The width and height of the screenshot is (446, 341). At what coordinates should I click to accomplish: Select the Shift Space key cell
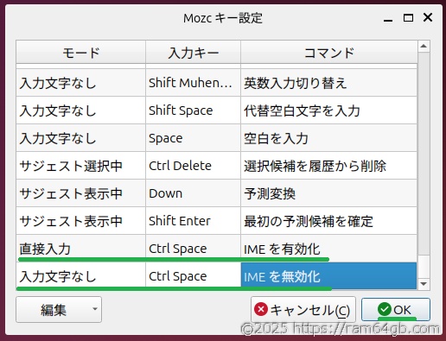pos(193,111)
